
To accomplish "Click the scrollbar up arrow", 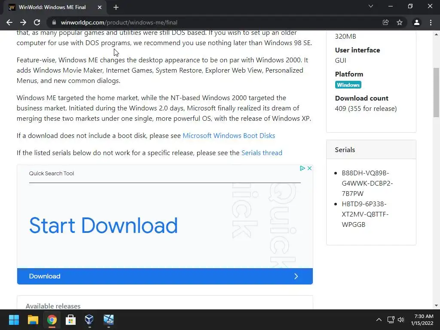I will point(437,34).
